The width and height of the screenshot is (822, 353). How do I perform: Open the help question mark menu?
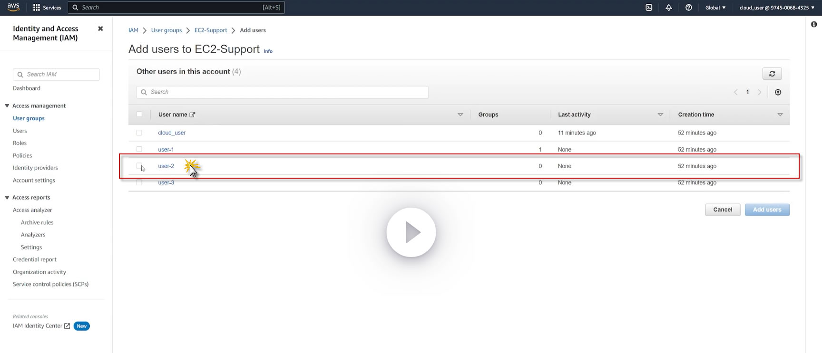(x=688, y=8)
